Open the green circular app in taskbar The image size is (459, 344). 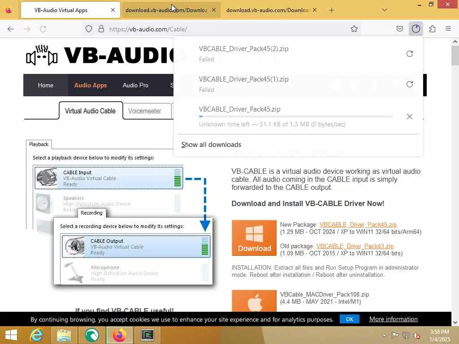pyautogui.click(x=91, y=335)
